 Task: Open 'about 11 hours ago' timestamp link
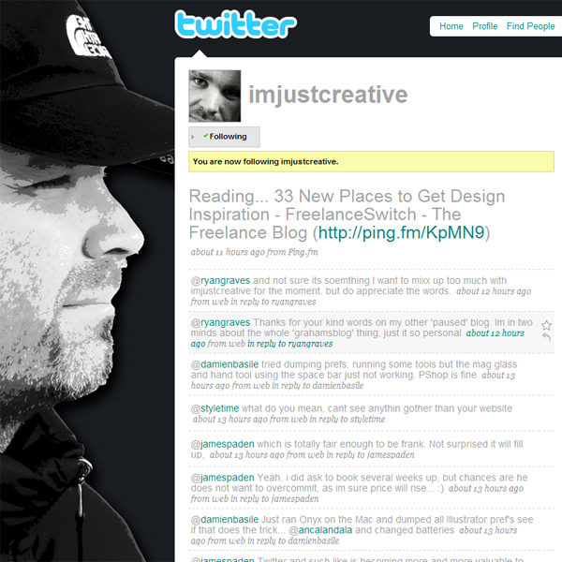click(x=227, y=252)
